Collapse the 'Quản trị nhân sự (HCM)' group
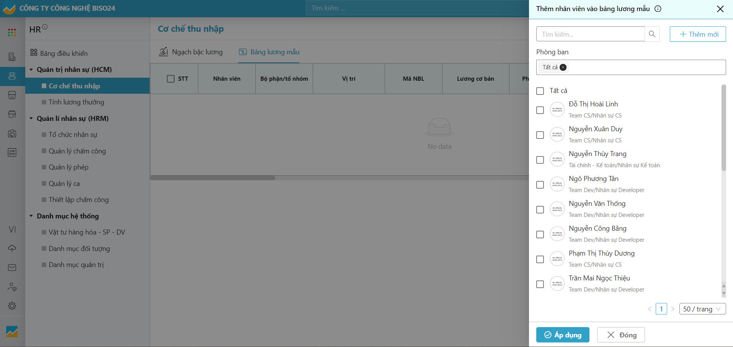733x347 pixels. (x=31, y=70)
